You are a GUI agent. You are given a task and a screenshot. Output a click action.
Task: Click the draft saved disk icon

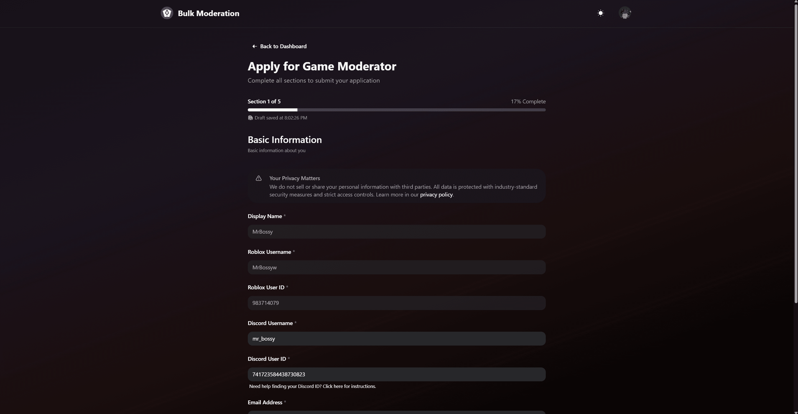(250, 118)
